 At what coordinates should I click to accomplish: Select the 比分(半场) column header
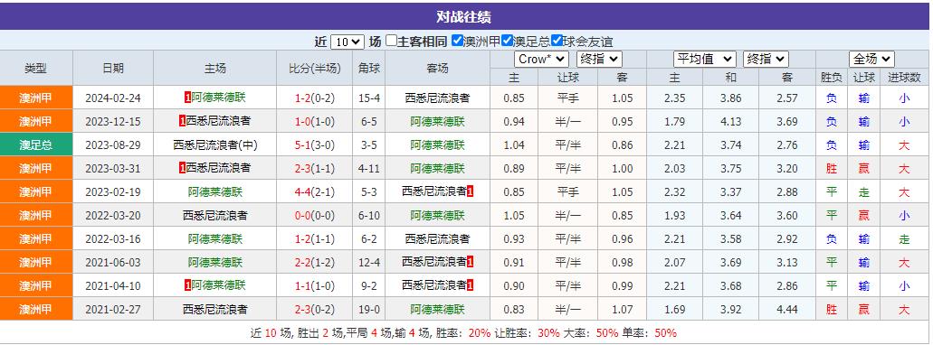pos(315,69)
